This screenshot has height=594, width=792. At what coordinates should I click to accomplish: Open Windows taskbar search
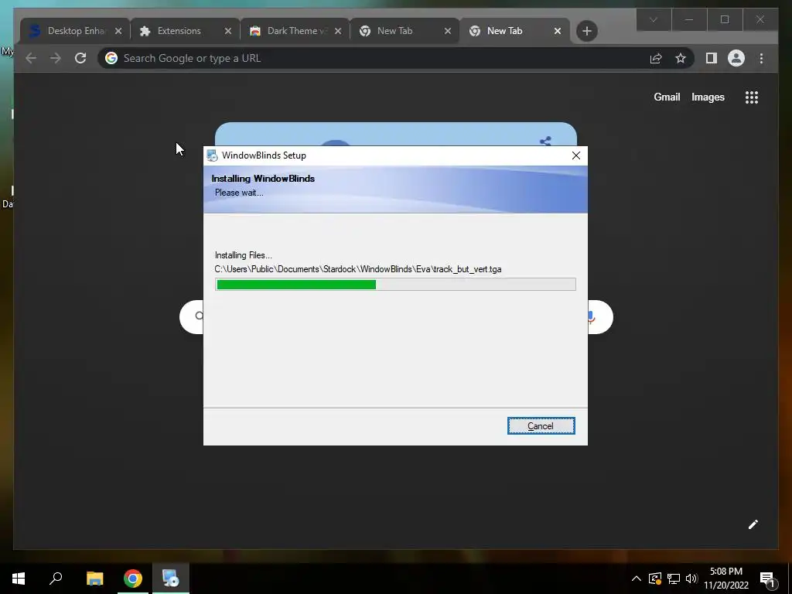coord(56,579)
